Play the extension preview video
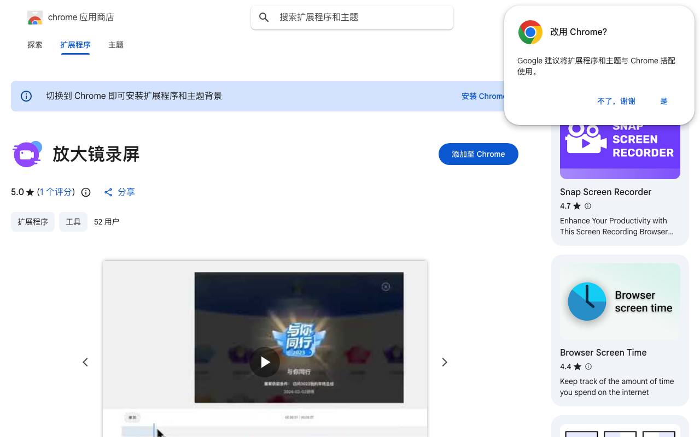700x437 pixels. (265, 362)
